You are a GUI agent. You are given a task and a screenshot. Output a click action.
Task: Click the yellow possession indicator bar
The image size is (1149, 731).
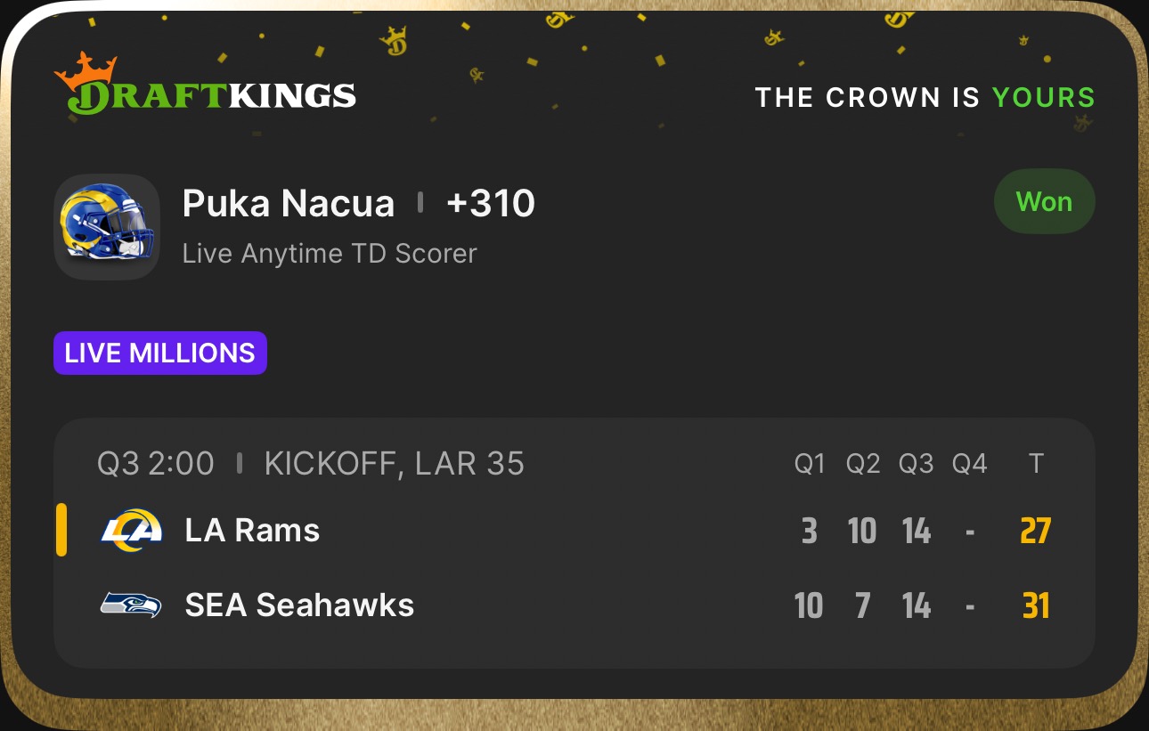[61, 530]
